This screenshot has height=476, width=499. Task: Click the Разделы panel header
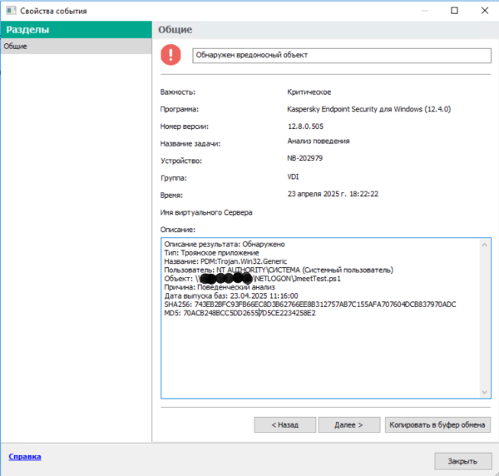click(76, 30)
